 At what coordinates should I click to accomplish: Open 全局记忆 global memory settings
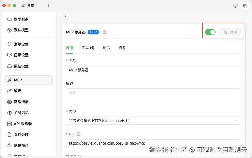click(x=28, y=113)
